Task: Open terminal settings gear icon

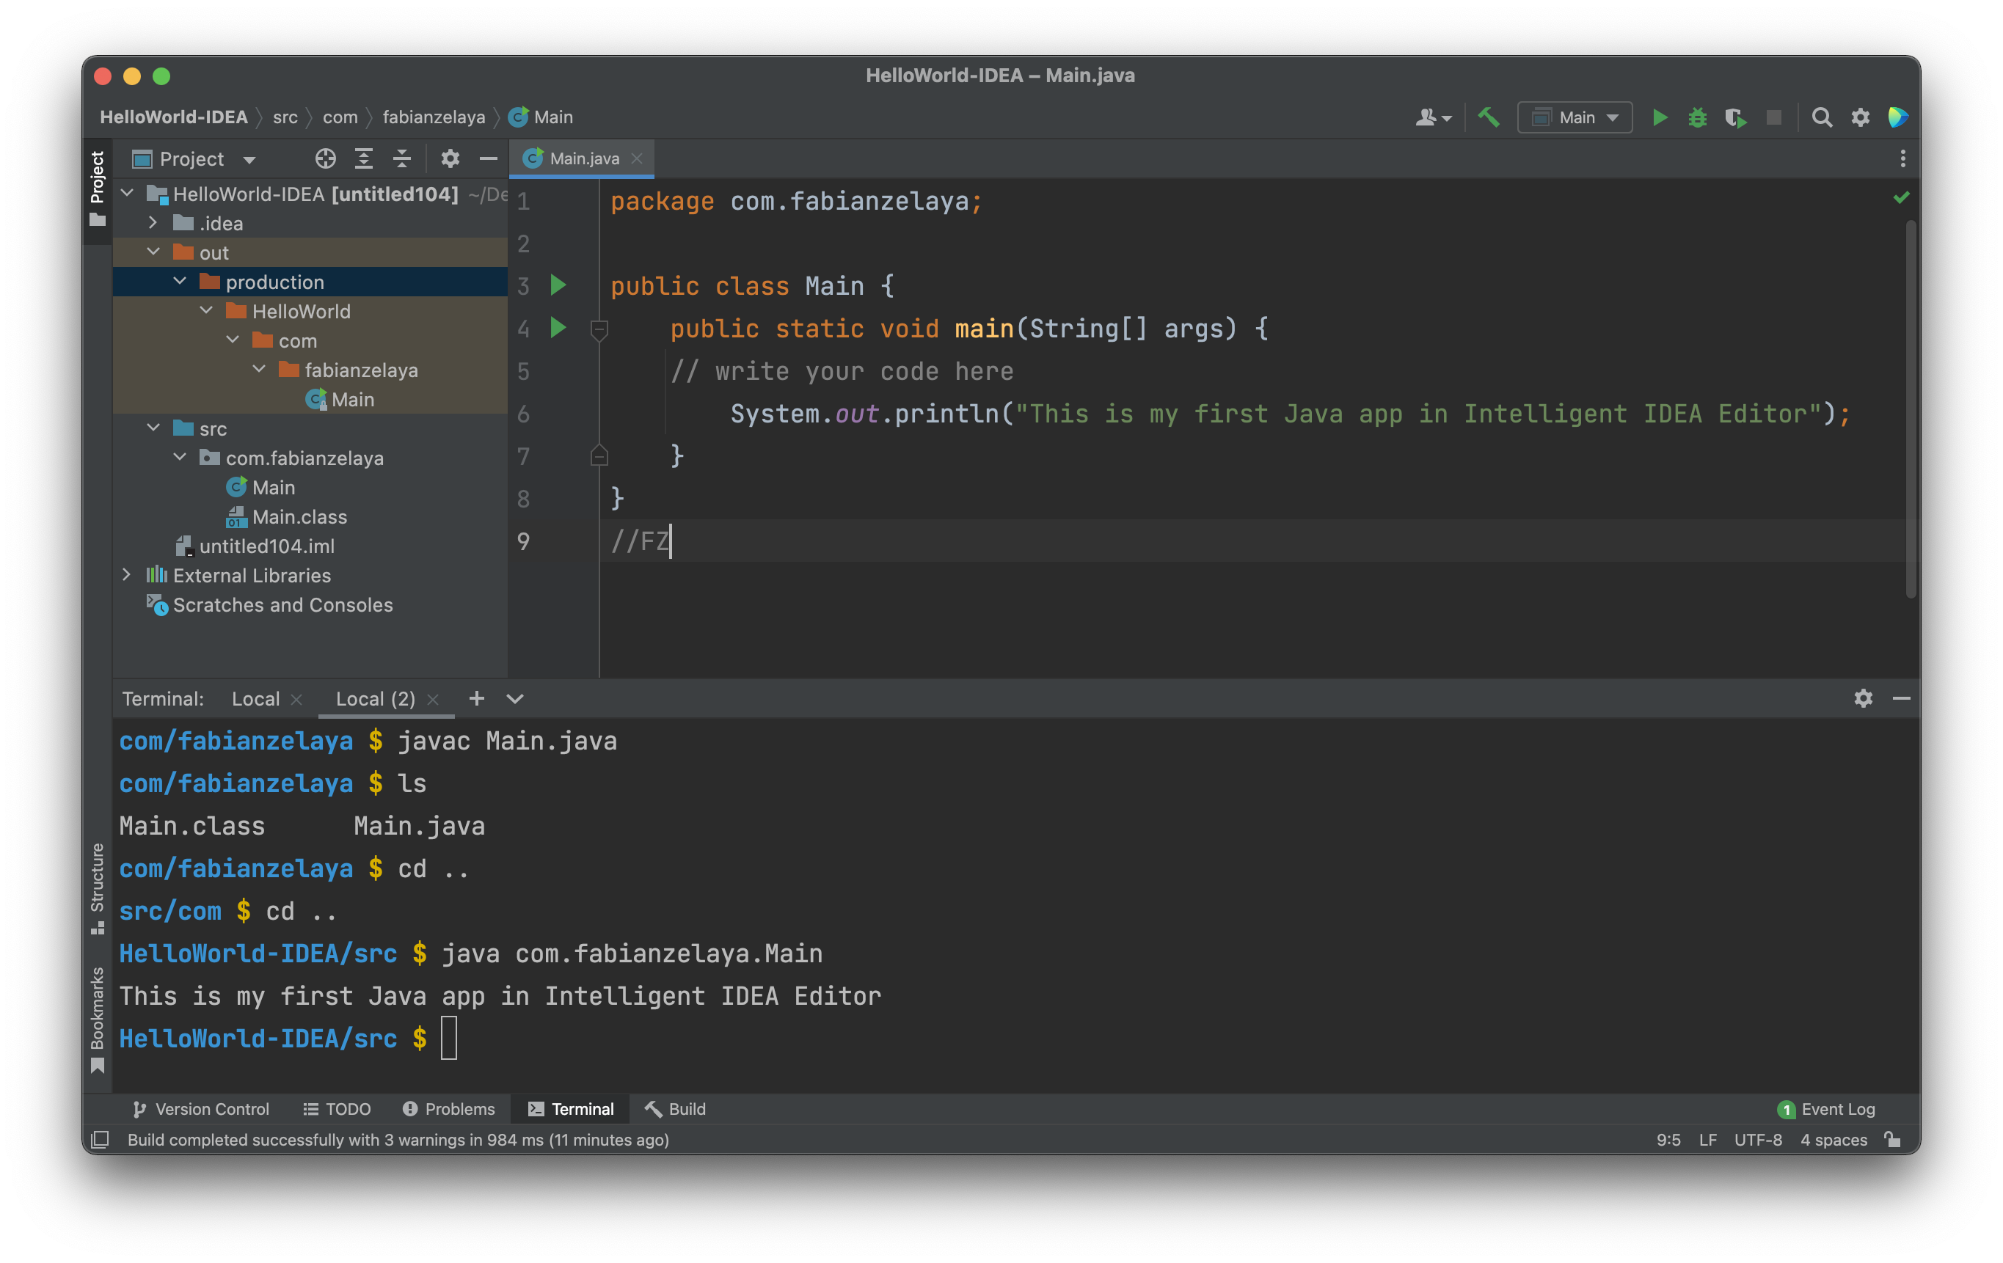Action: tap(1864, 698)
